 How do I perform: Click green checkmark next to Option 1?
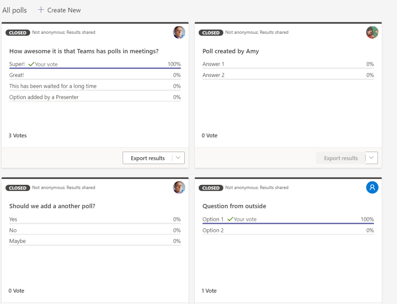pos(230,219)
